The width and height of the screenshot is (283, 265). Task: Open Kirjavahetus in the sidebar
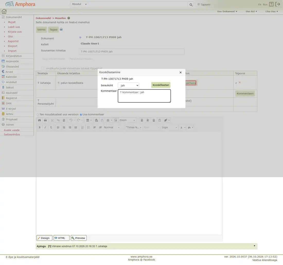coord(14,56)
